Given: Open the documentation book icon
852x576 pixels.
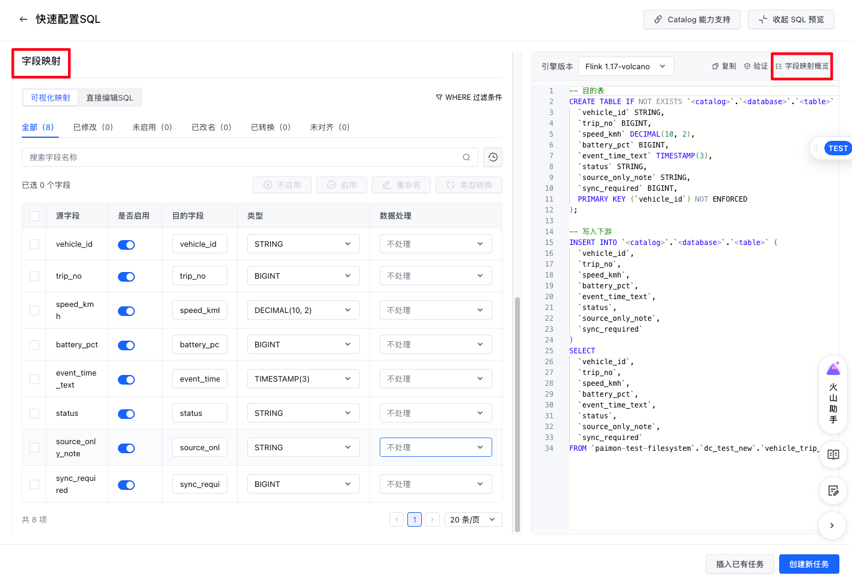Looking at the screenshot, I should pos(833,454).
